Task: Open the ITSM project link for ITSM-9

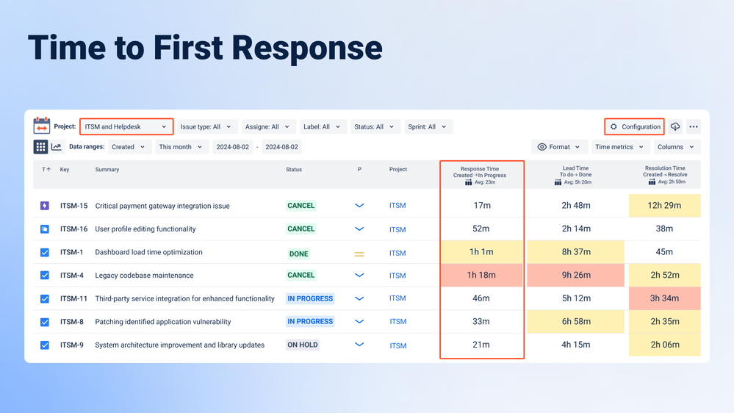Action: click(397, 345)
